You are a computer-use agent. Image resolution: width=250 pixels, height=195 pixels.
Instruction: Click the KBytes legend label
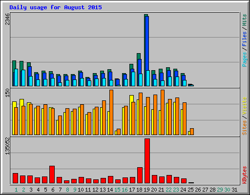244,175
